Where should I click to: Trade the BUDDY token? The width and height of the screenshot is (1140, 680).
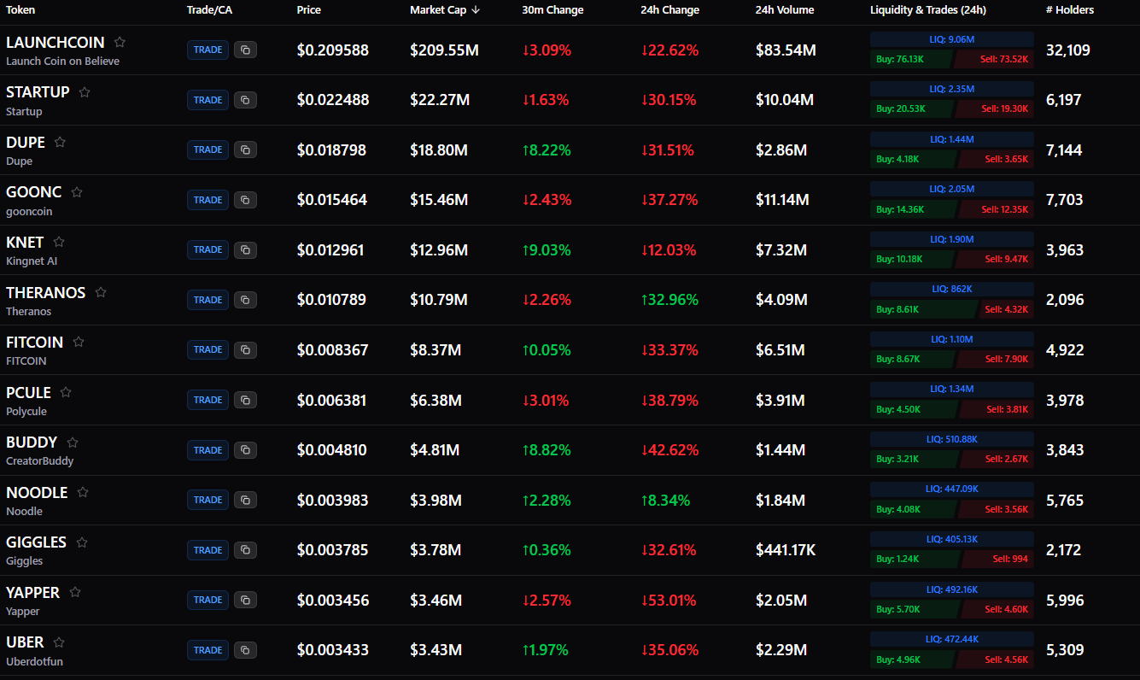tap(208, 450)
